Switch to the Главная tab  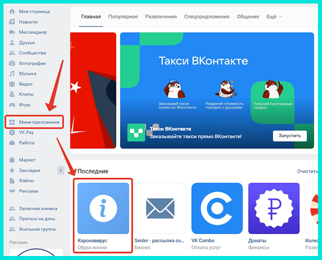91,16
